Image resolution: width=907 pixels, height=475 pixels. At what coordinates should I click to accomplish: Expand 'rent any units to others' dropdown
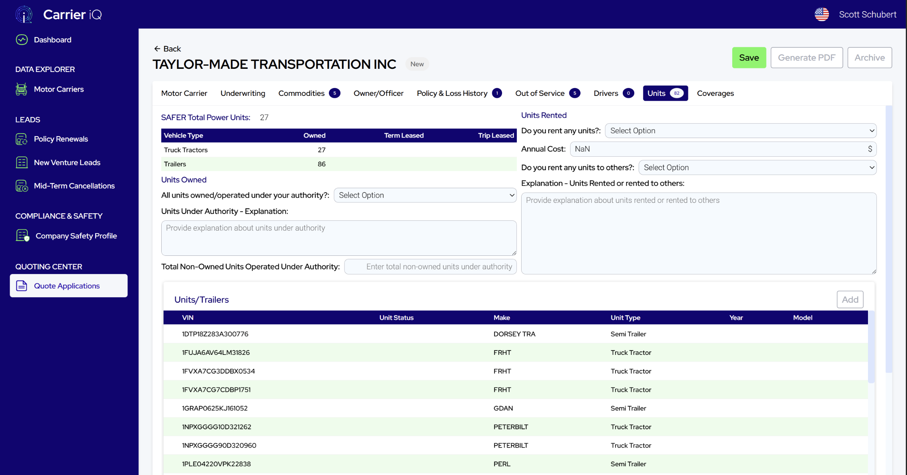pos(757,167)
